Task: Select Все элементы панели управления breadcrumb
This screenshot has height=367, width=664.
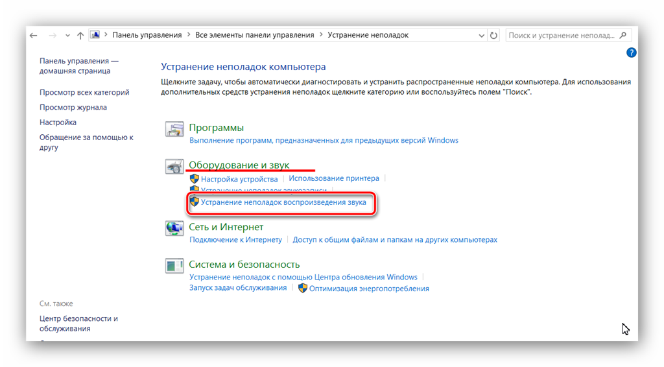Action: click(x=254, y=35)
